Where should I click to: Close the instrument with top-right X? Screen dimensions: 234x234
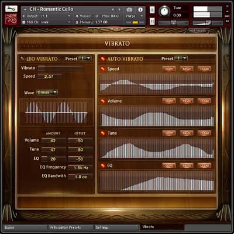(x=228, y=6)
